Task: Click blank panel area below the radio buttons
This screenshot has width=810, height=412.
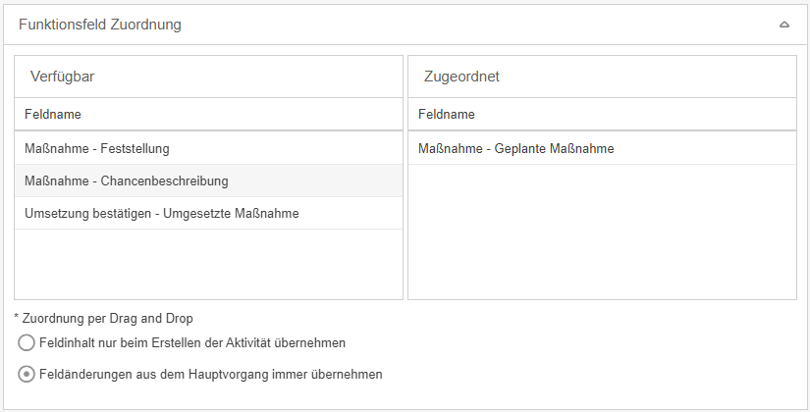Action: (589, 392)
